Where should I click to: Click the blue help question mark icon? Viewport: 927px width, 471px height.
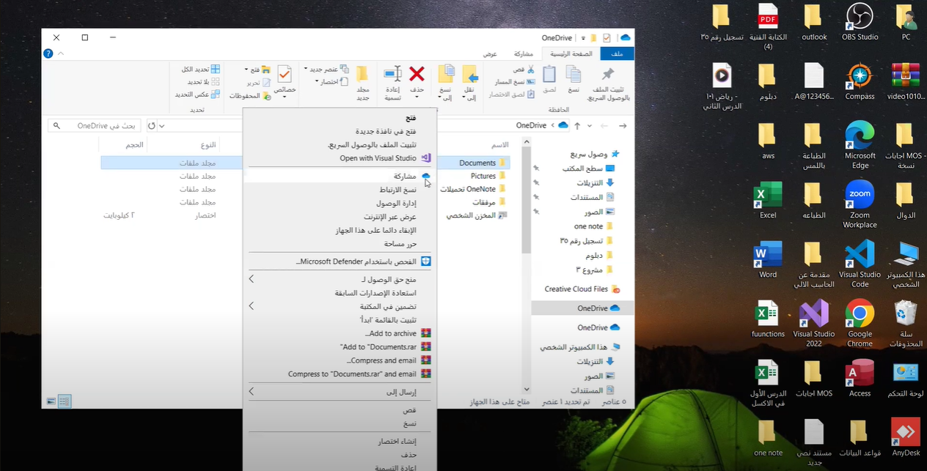click(x=48, y=53)
